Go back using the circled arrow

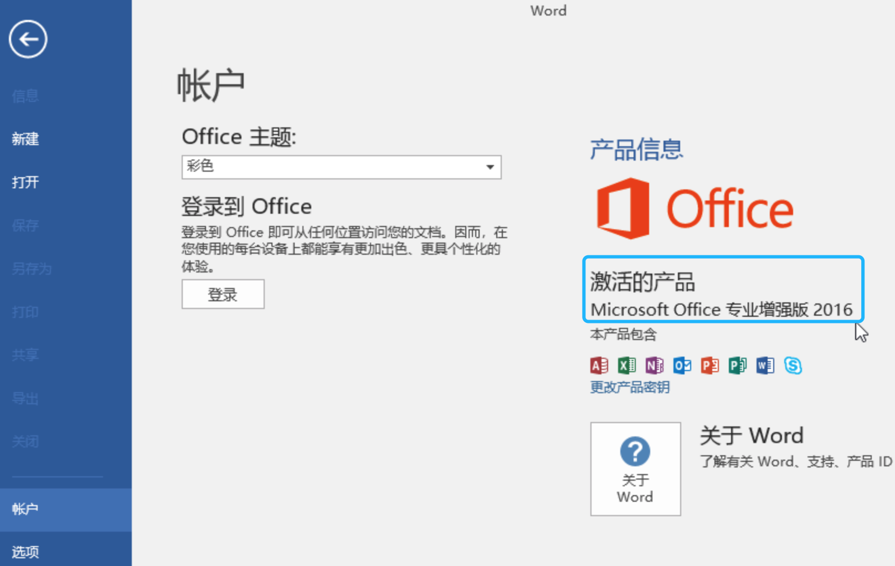(x=28, y=39)
